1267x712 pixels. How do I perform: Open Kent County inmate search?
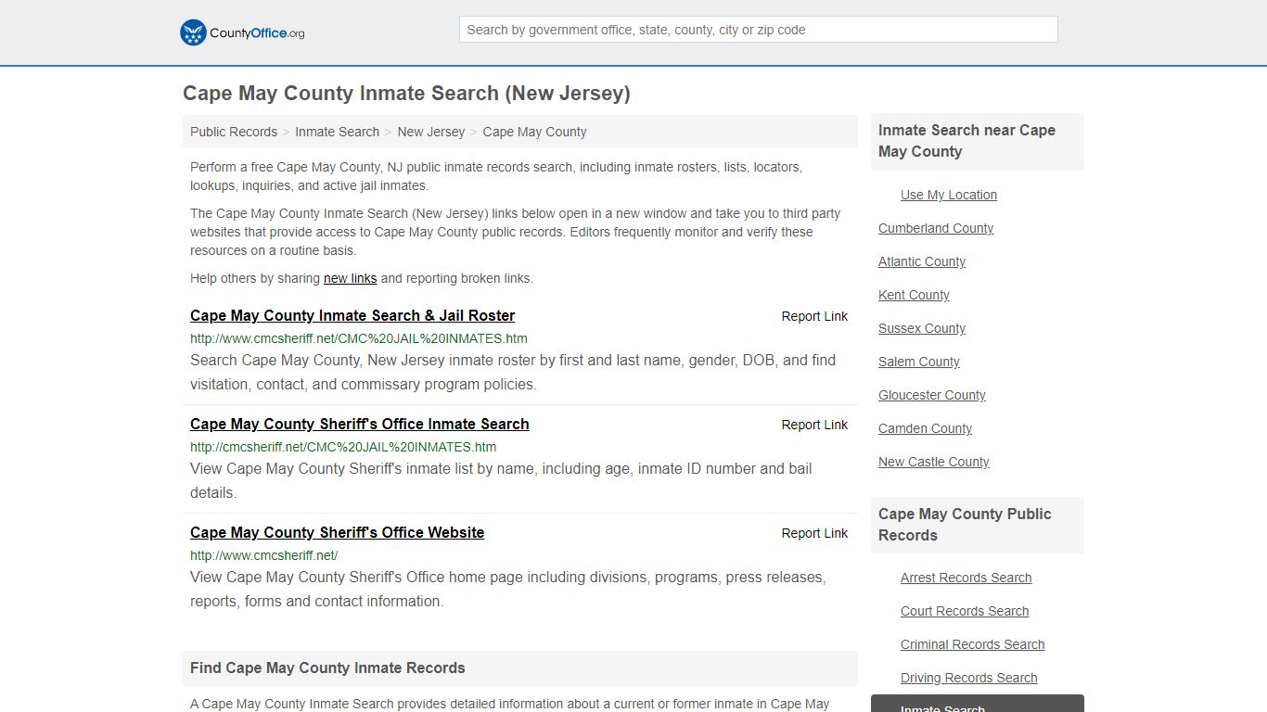914,295
